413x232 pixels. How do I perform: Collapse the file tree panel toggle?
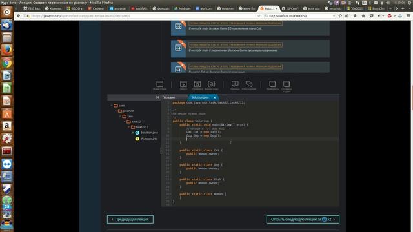(x=157, y=97)
